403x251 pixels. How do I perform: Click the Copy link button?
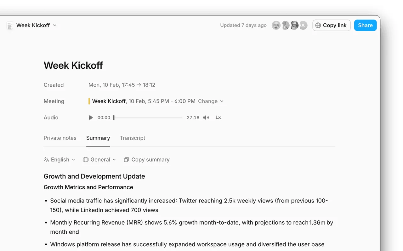click(332, 26)
